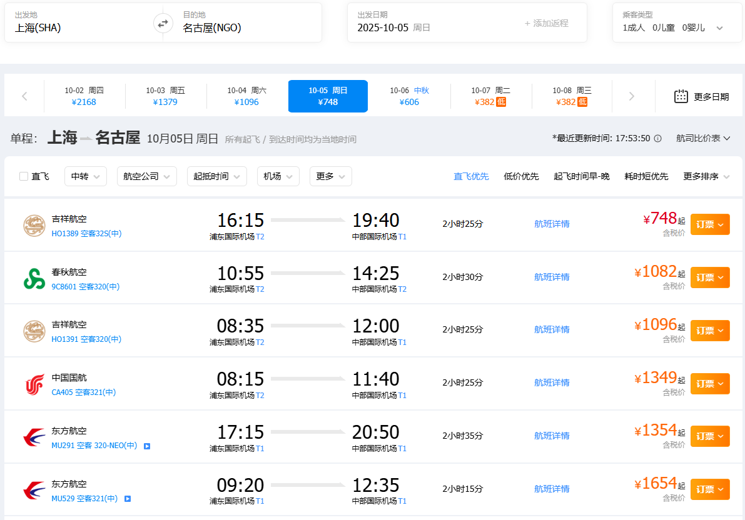Expand the 航司比价表 comparison table
Image resolution: width=745 pixels, height=520 pixels.
coord(702,137)
